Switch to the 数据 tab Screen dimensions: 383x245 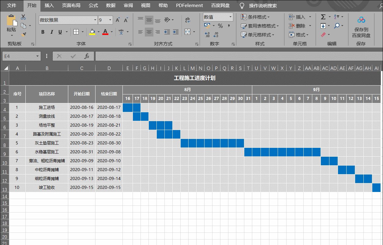[x=111, y=6]
